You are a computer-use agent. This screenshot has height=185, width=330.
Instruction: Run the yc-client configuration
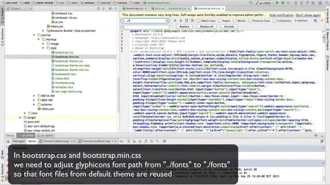277,3
